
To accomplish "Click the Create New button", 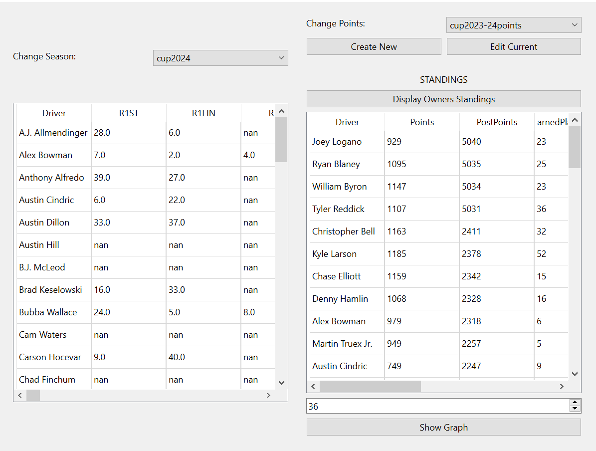I will click(x=374, y=46).
